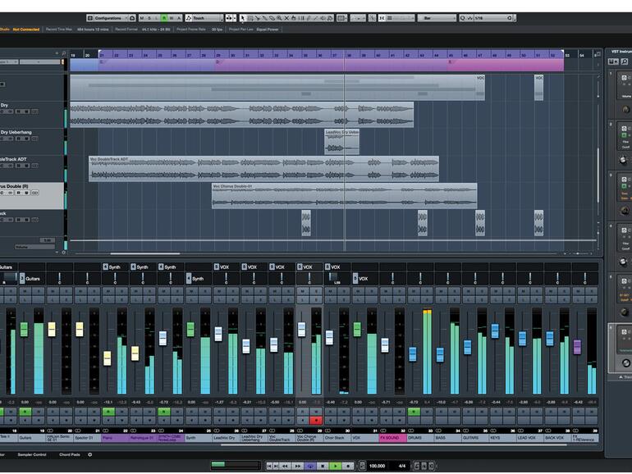Select the Mute X tool

(286, 18)
